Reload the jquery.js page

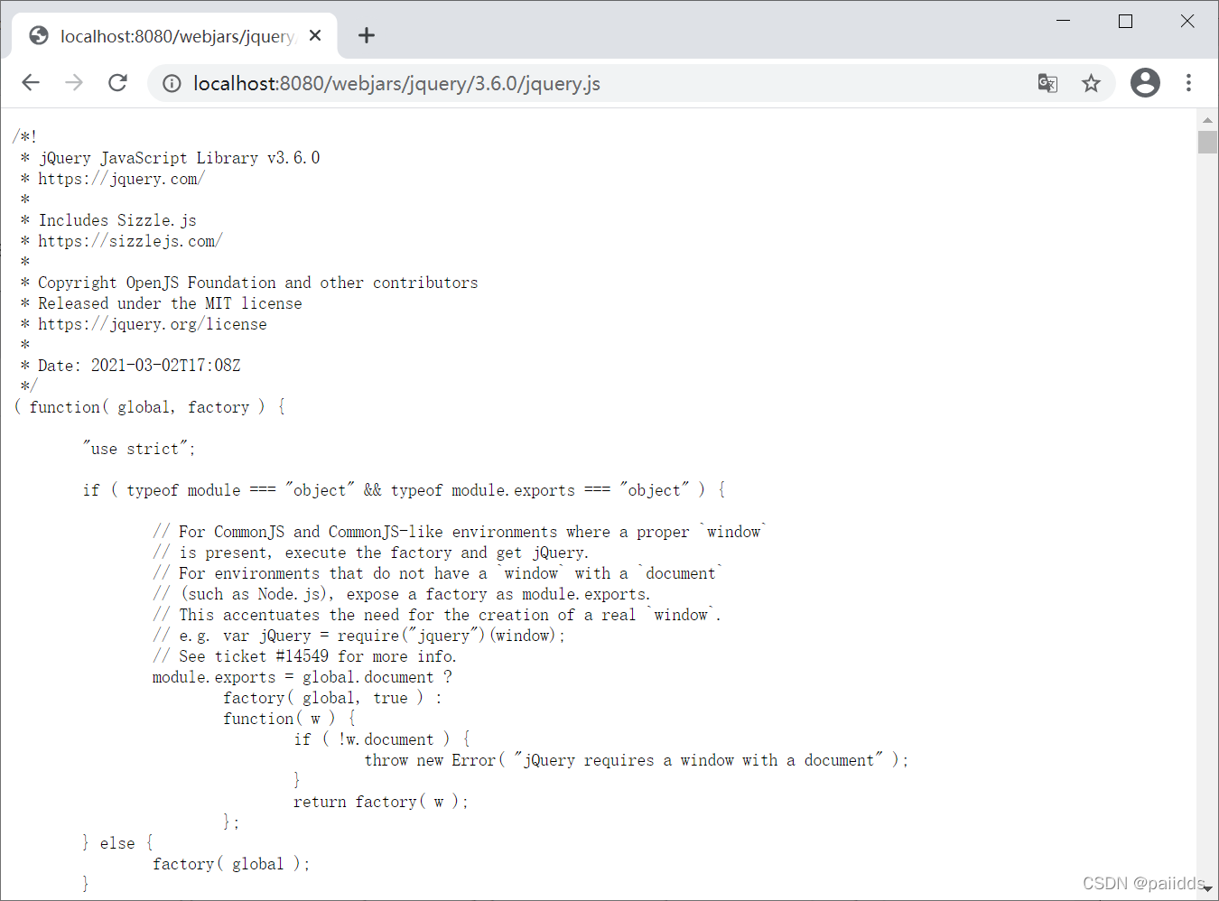pos(117,83)
